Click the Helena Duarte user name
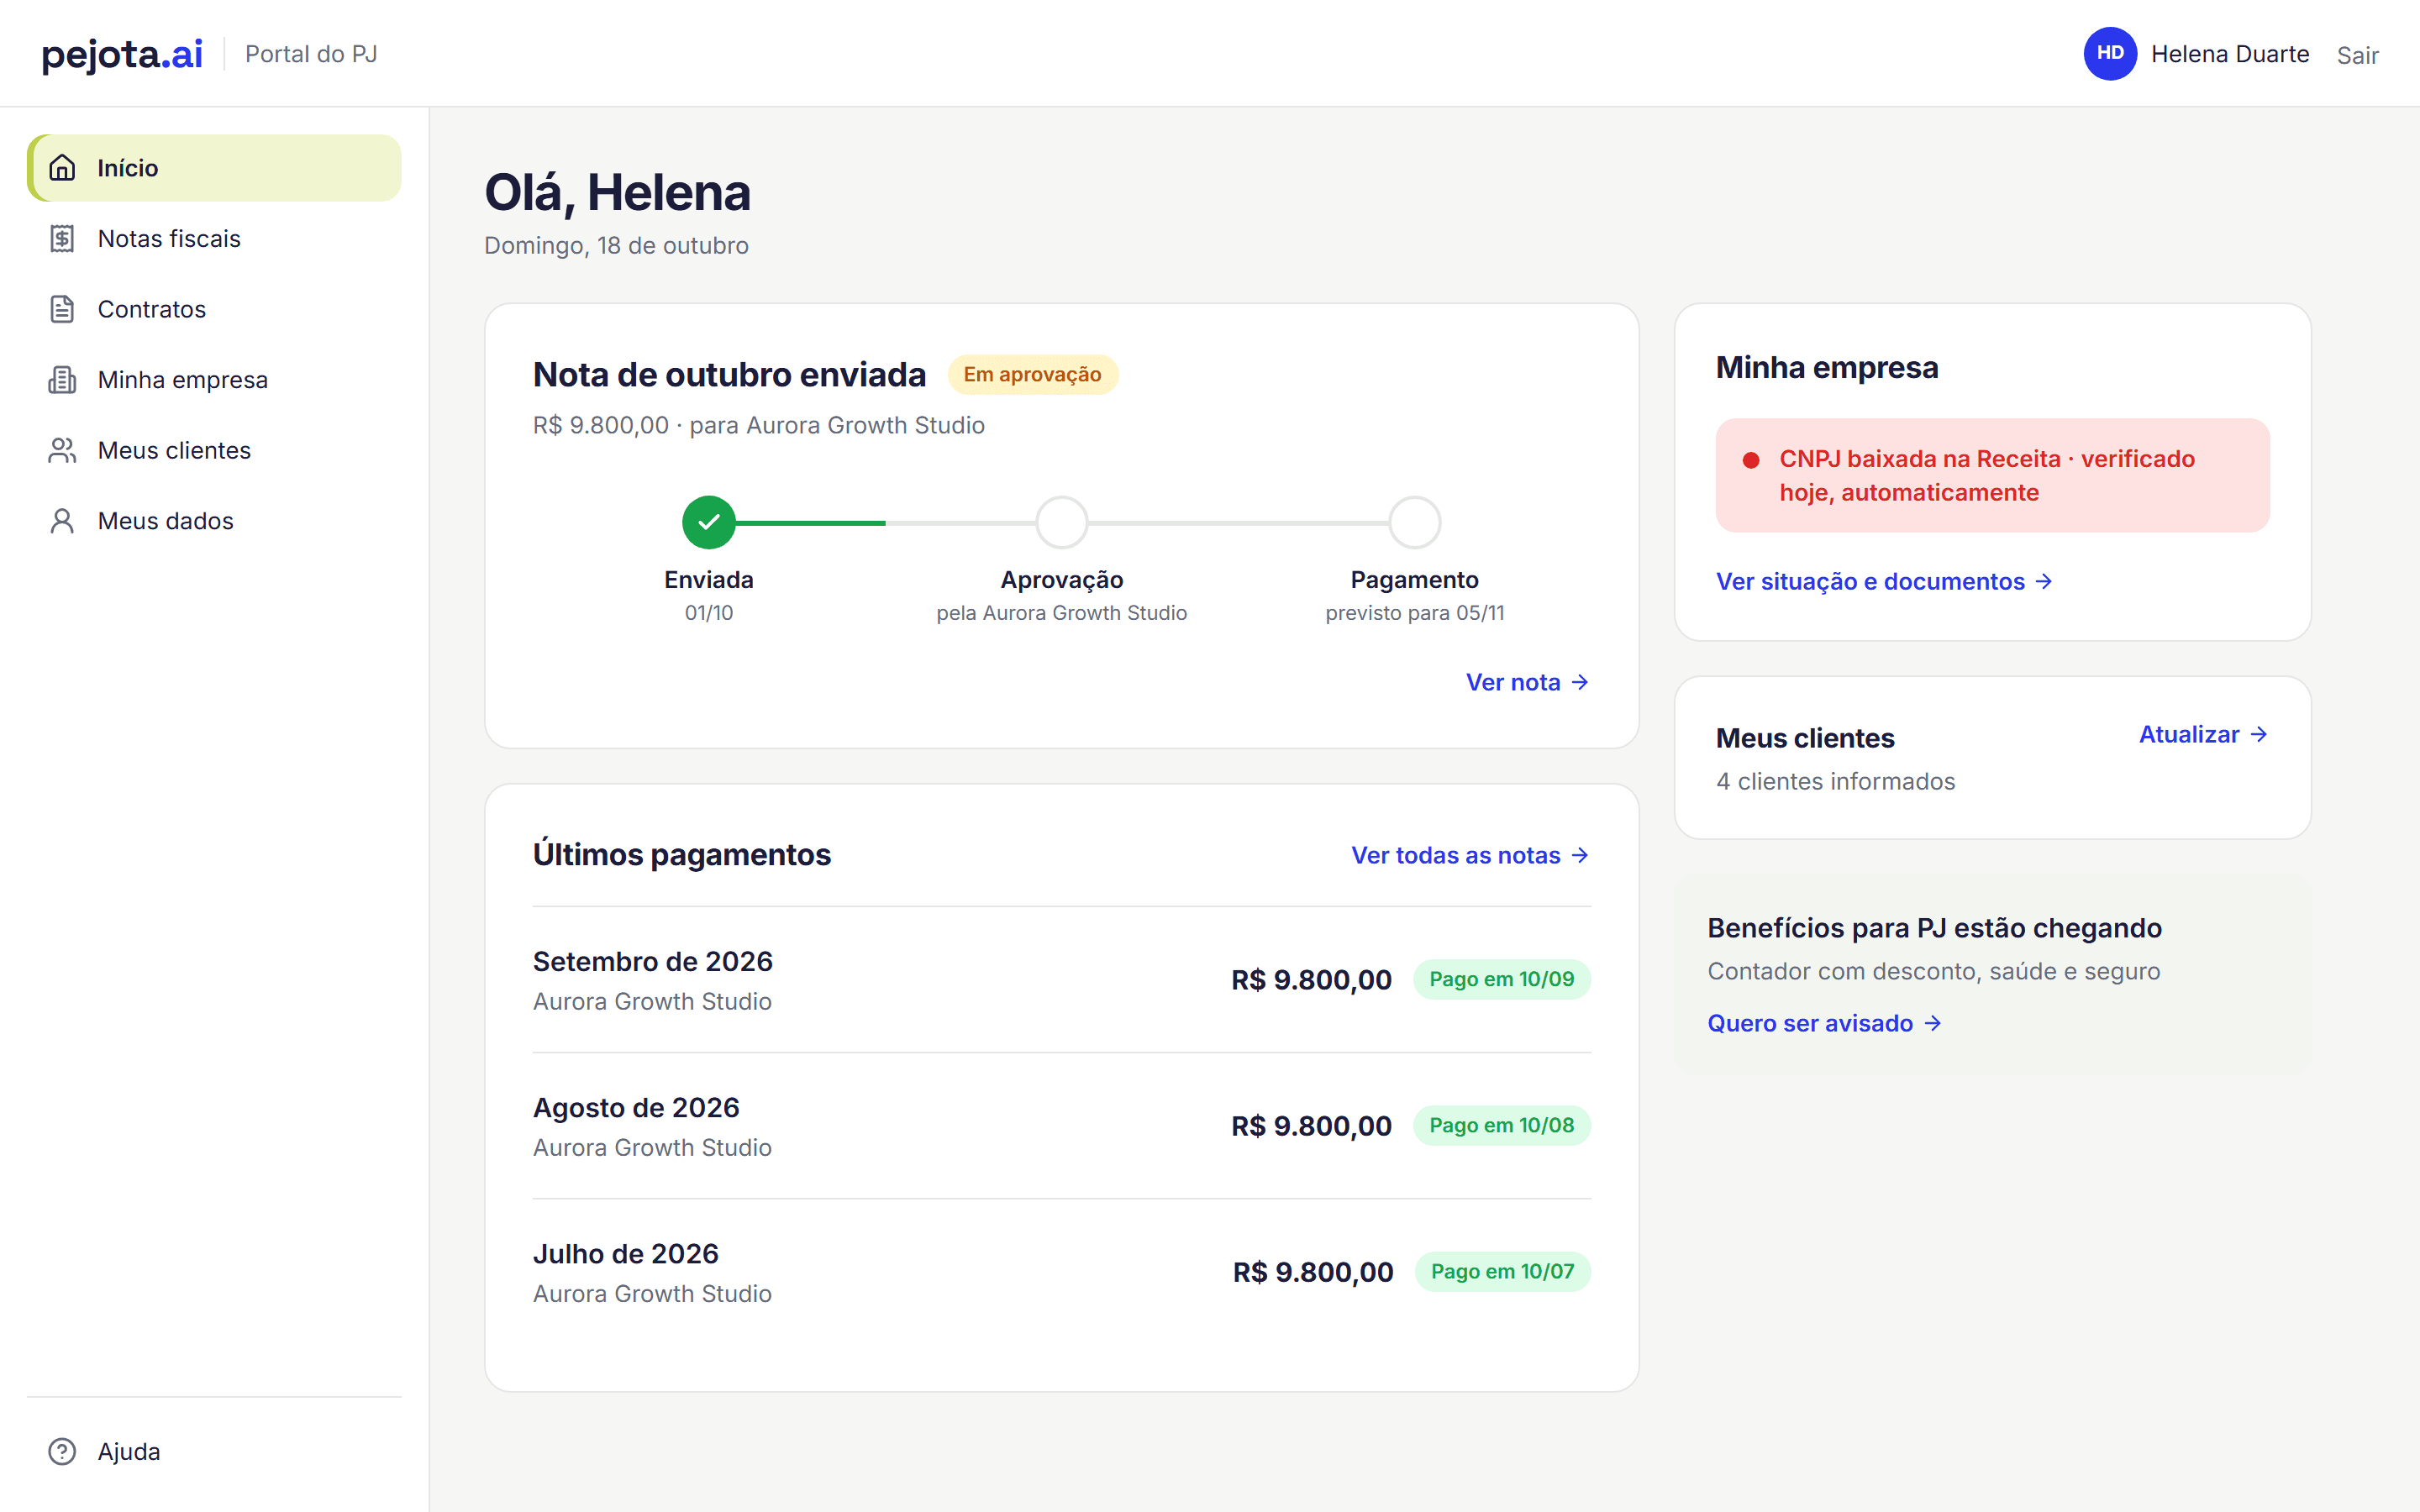Screen dimensions: 2420x1512 (x=2230, y=54)
